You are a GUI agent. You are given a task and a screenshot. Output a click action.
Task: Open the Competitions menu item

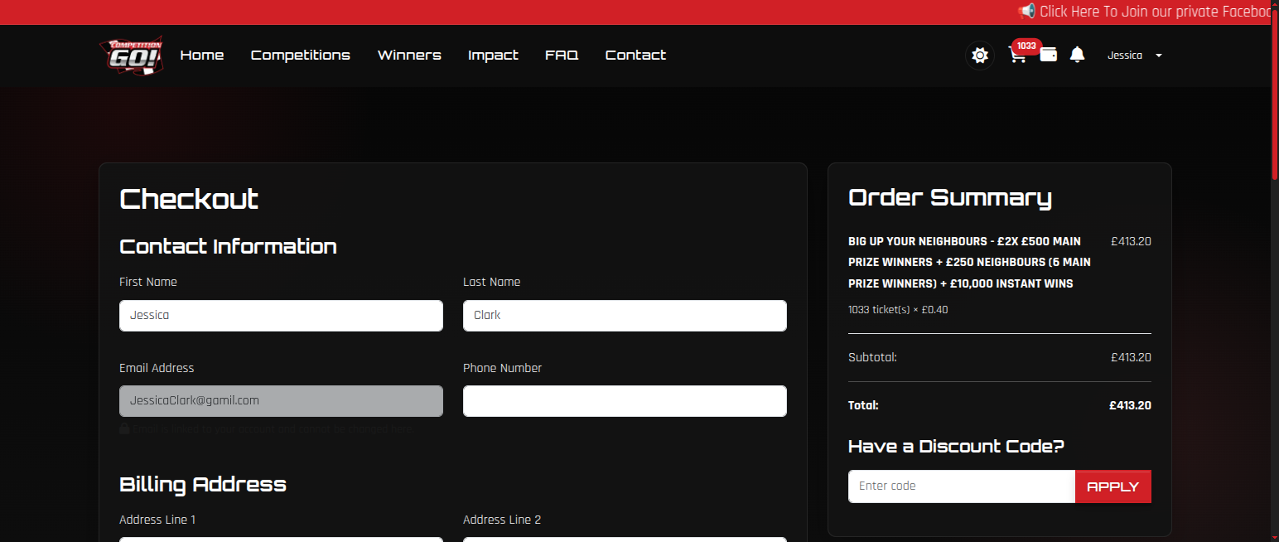tap(301, 56)
